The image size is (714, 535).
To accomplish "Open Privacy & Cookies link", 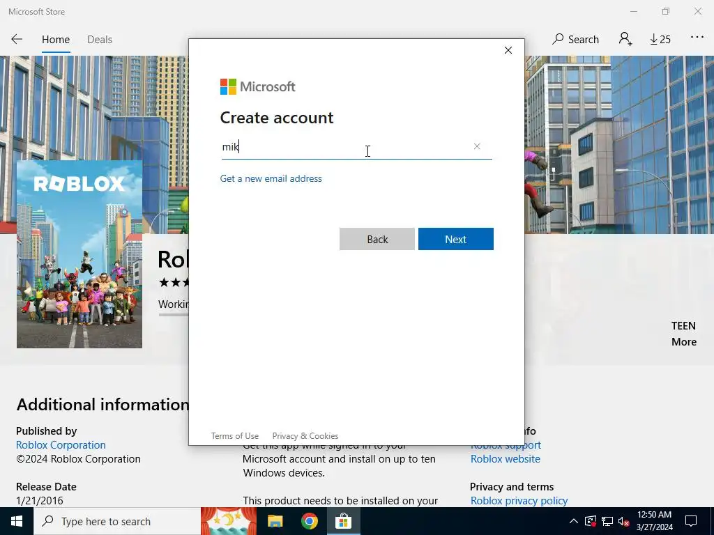I will (x=305, y=436).
